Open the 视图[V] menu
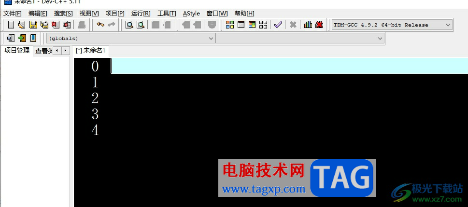The image size is (468, 207). [89, 14]
